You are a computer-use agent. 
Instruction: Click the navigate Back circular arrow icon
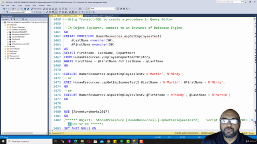[x=4, y=9]
